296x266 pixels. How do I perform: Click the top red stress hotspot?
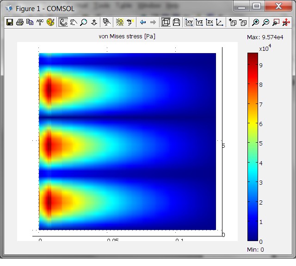pyautogui.click(x=49, y=90)
